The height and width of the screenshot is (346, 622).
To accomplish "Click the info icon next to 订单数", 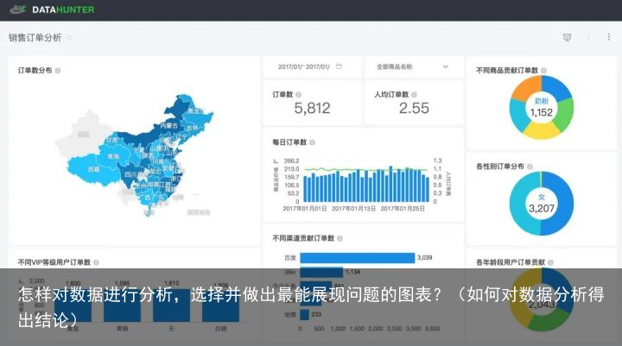I will click(x=298, y=95).
